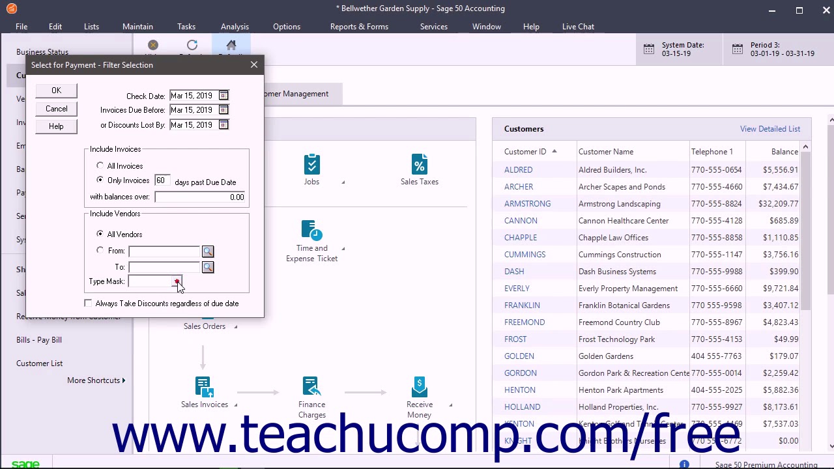Open Customer List shortcut
Image resolution: width=834 pixels, height=469 pixels.
[x=39, y=363]
